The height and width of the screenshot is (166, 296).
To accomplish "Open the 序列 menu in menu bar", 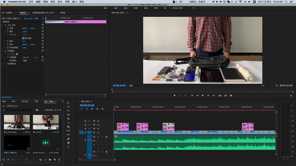I will click(x=52, y=2).
